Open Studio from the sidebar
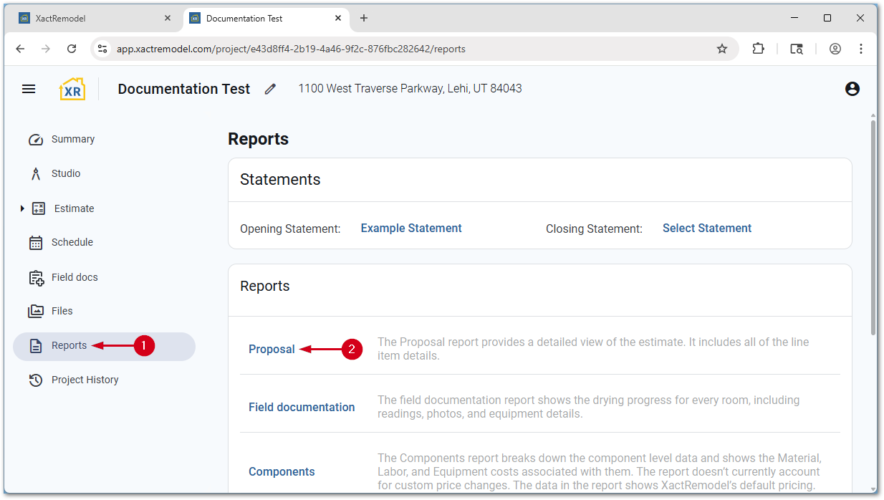The image size is (884, 500). click(x=65, y=173)
